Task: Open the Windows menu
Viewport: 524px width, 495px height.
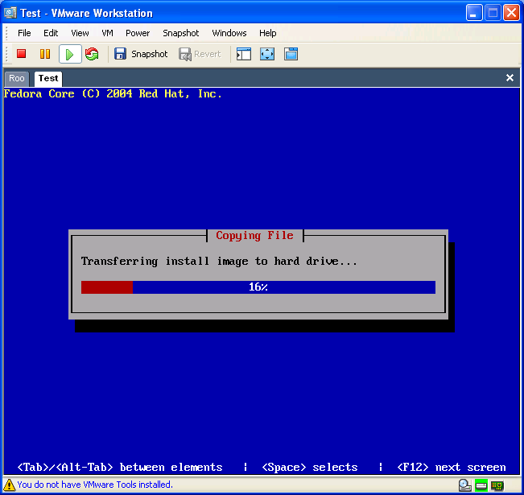Action: point(229,33)
